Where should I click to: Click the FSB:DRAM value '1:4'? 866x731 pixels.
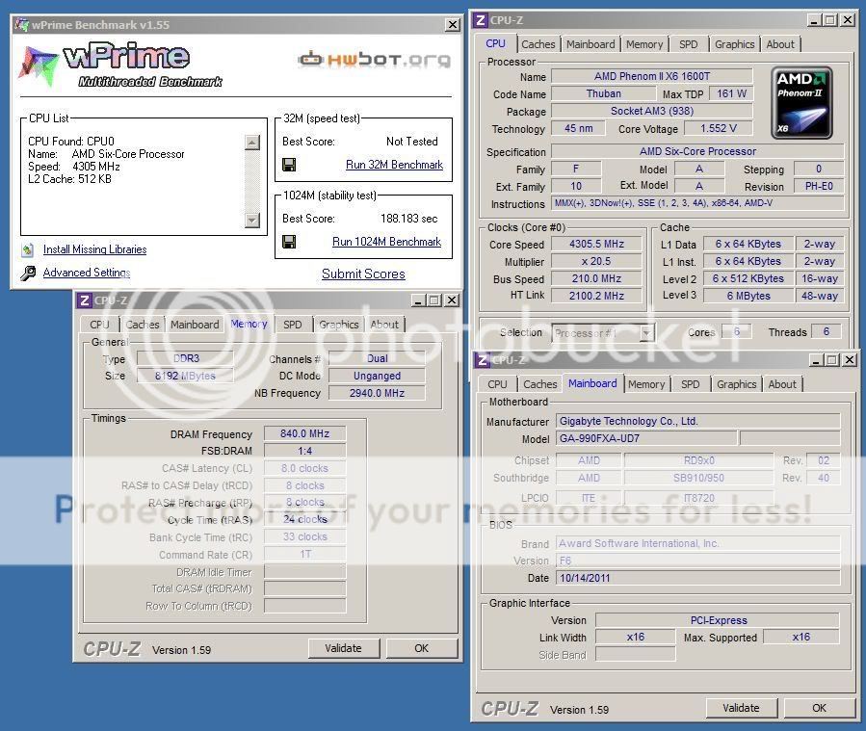pos(304,451)
